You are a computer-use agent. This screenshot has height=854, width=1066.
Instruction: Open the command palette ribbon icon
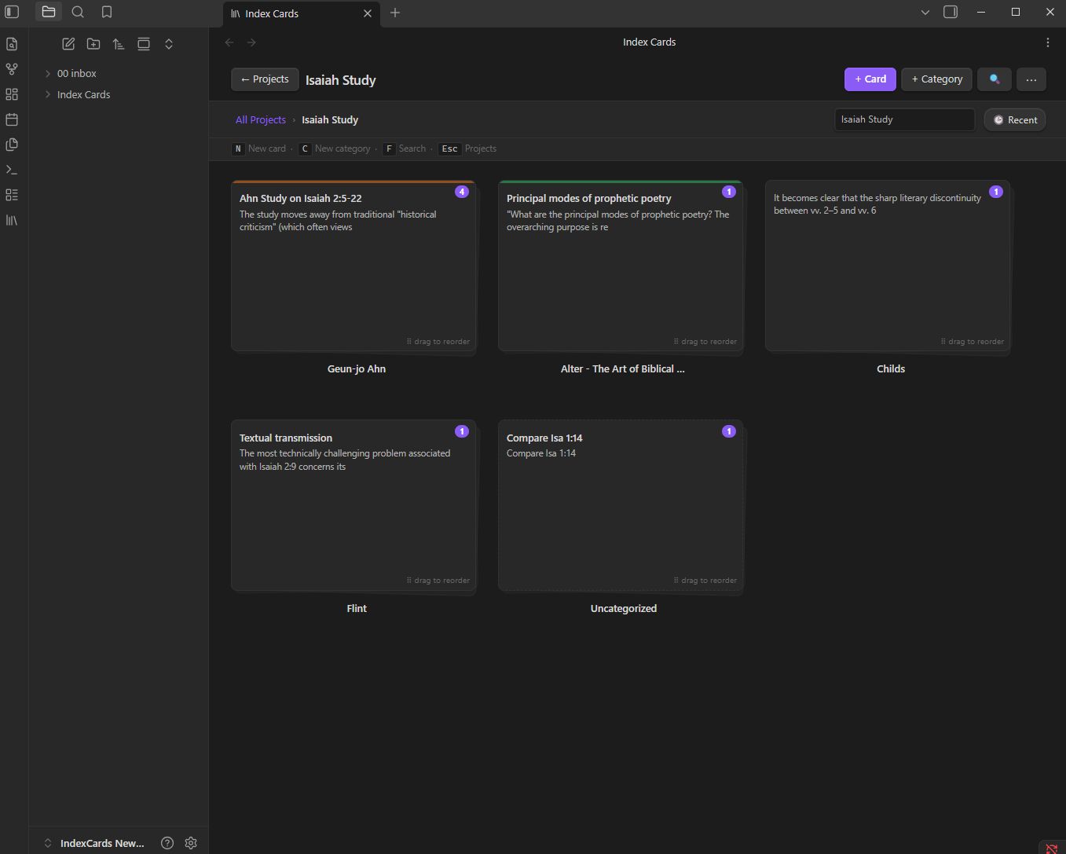[x=12, y=170]
